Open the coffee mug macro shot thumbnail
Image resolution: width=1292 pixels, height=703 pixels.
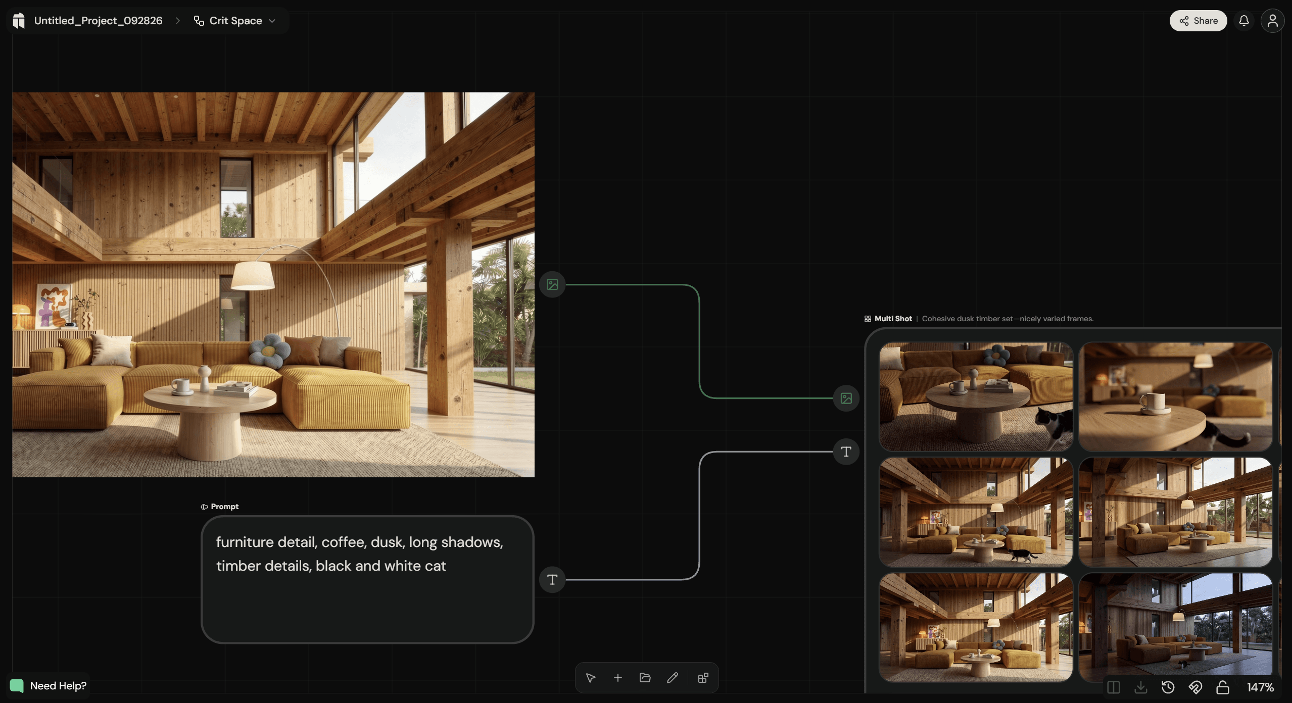coord(1175,396)
